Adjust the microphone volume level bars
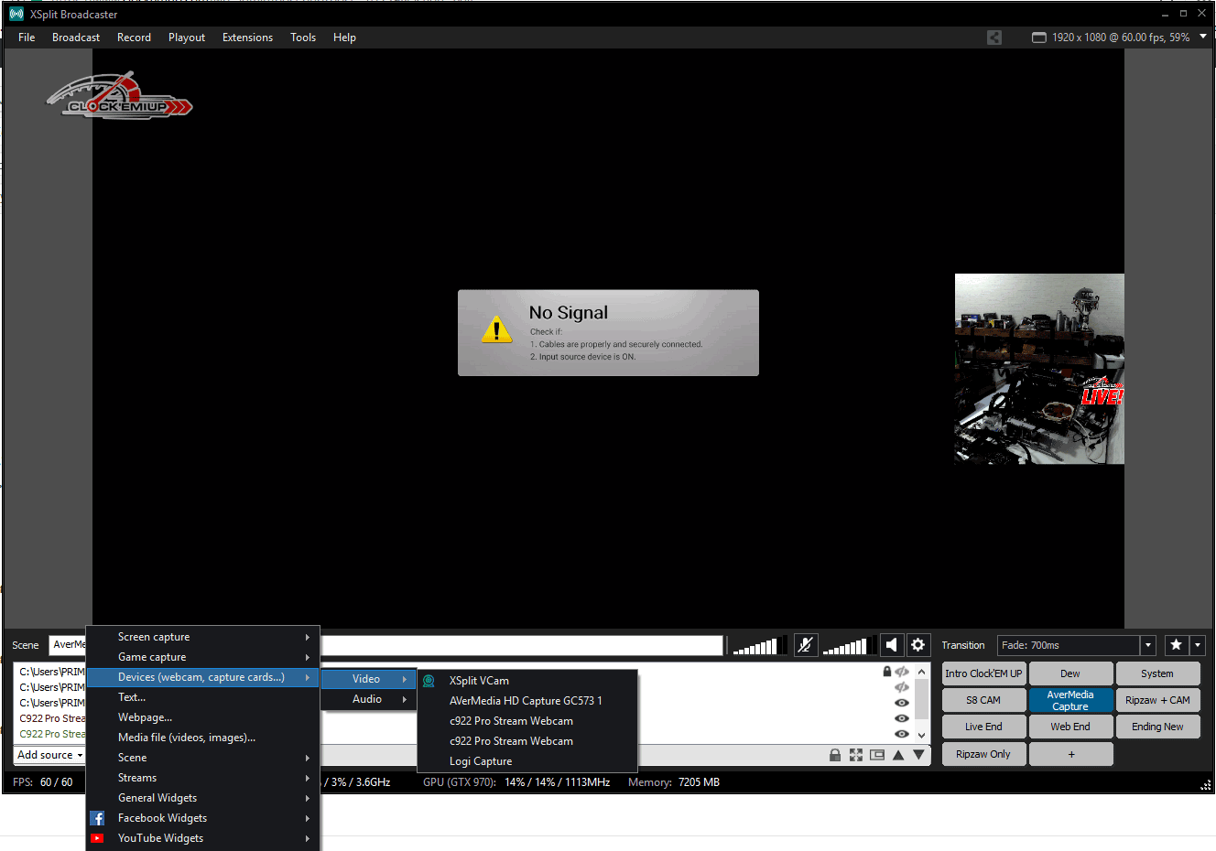Image resolution: width=1216 pixels, height=851 pixels. [x=755, y=646]
